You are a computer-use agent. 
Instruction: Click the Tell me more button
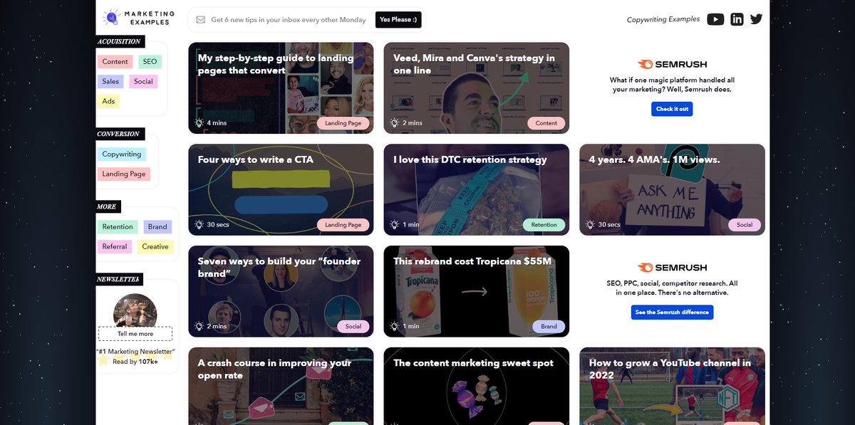[135, 333]
